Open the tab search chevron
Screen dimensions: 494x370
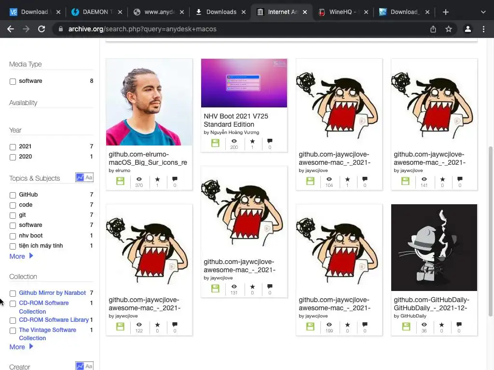click(x=483, y=12)
